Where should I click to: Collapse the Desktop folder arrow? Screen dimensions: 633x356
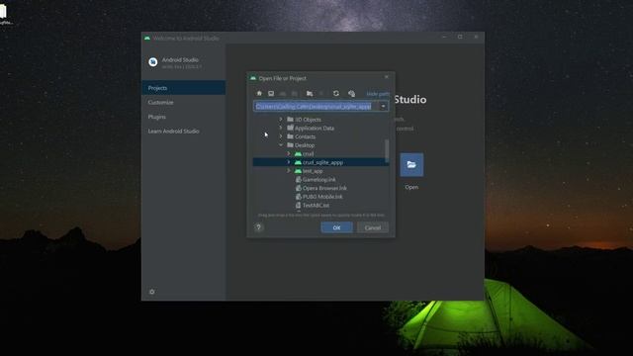281,145
